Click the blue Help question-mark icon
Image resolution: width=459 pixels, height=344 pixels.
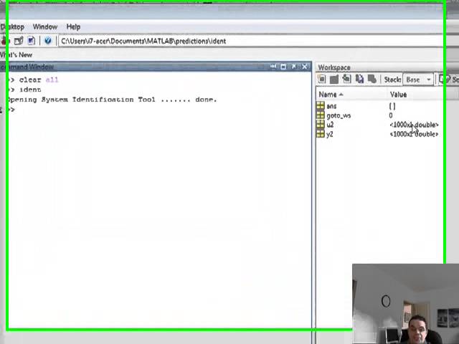pos(48,41)
